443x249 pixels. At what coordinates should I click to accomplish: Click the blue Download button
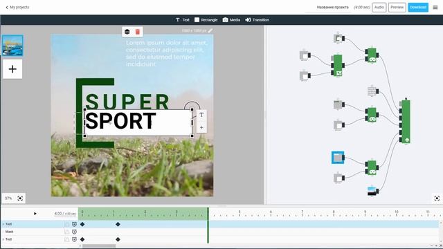point(418,8)
